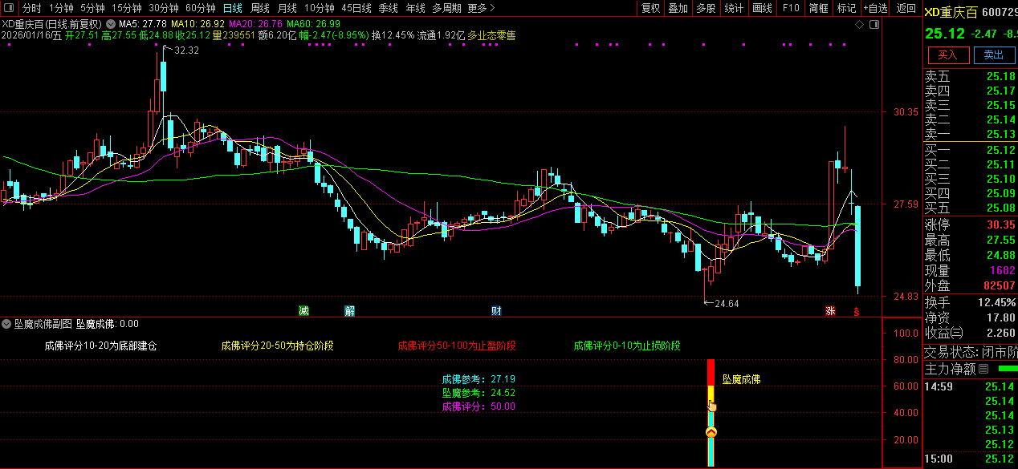1018x469 pixels.
Task: Click the MA5: 27.78 indicator value
Action: click(143, 25)
